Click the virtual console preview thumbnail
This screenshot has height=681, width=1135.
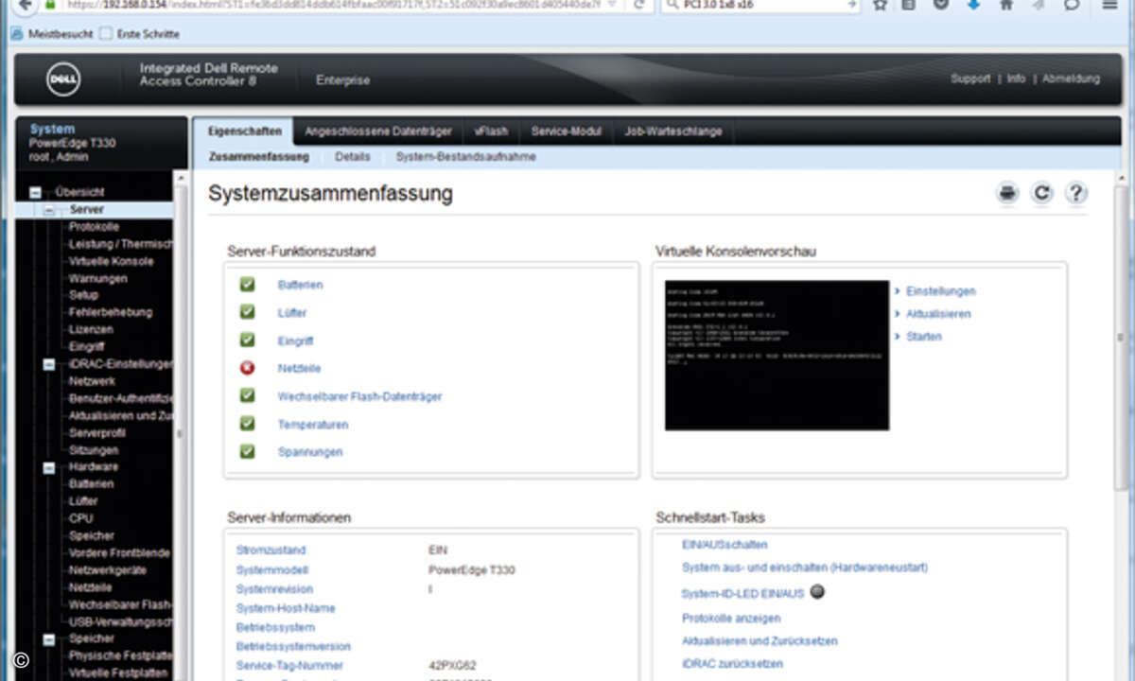[x=777, y=355]
